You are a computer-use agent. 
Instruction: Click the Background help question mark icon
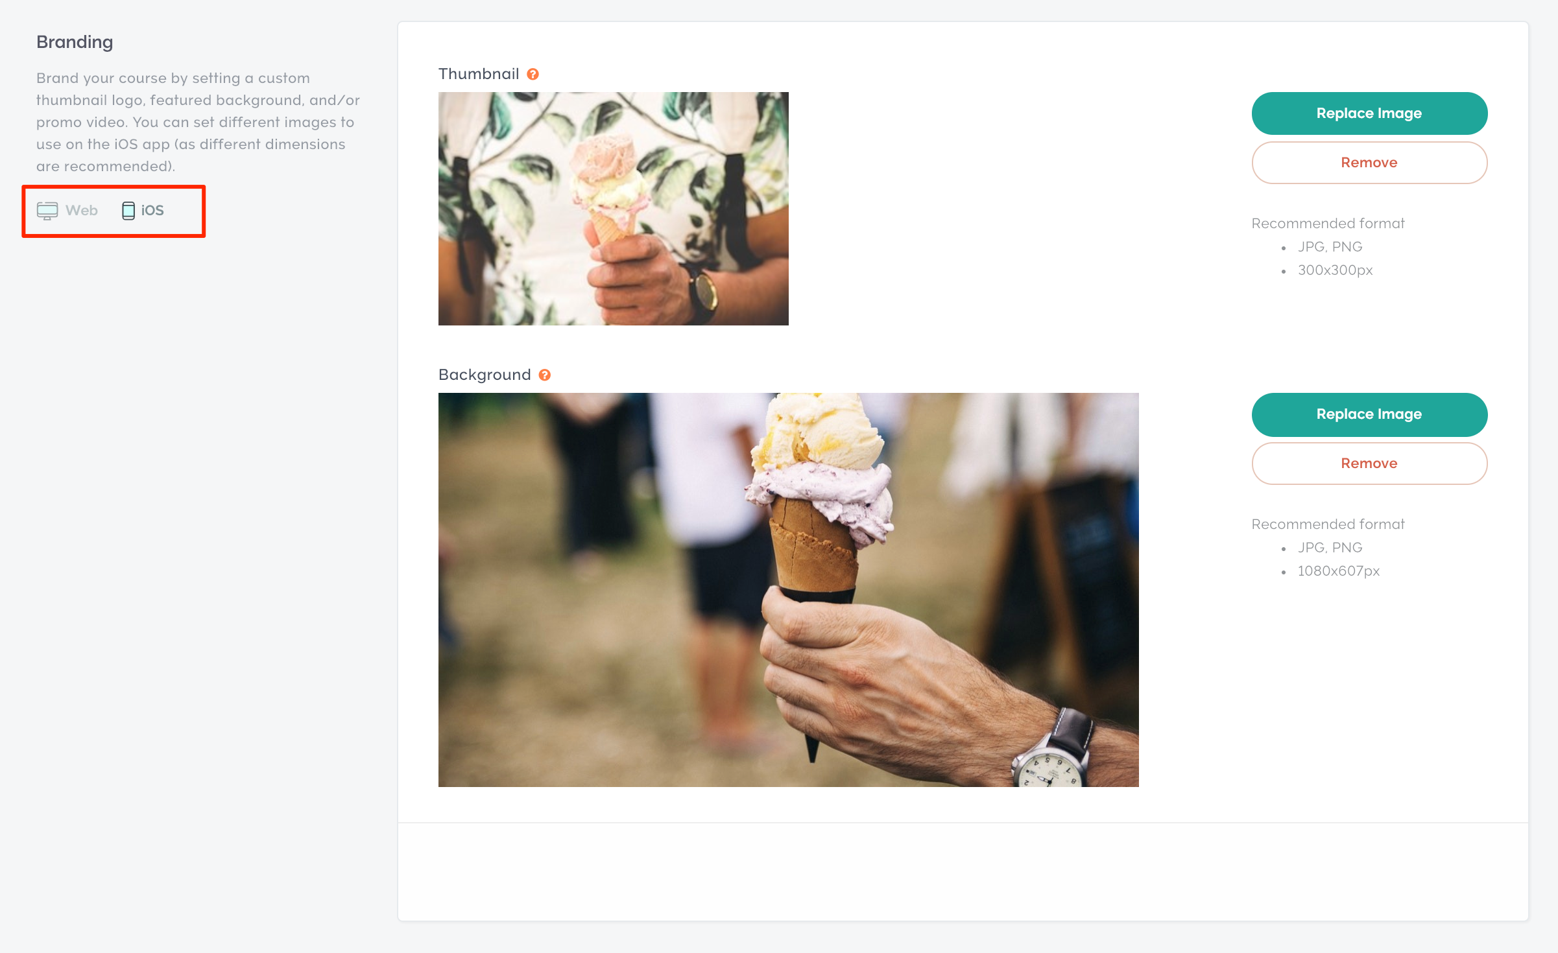click(545, 375)
